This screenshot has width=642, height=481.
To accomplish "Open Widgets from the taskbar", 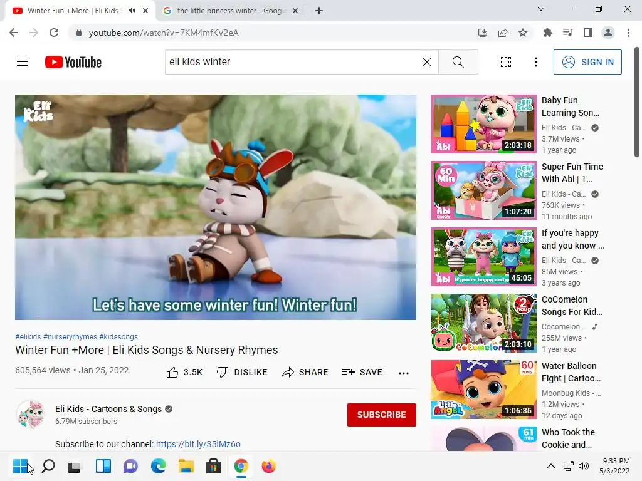I will pos(103,466).
